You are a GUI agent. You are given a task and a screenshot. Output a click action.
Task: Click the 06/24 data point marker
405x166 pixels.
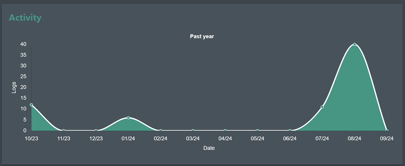pos(290,130)
